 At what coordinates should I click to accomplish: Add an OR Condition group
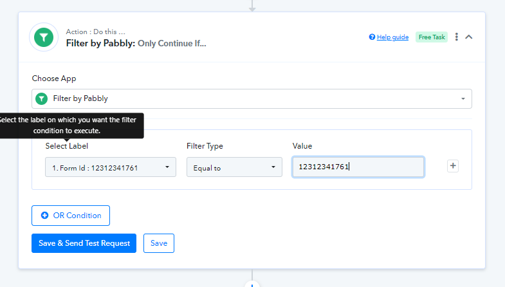[x=71, y=216]
